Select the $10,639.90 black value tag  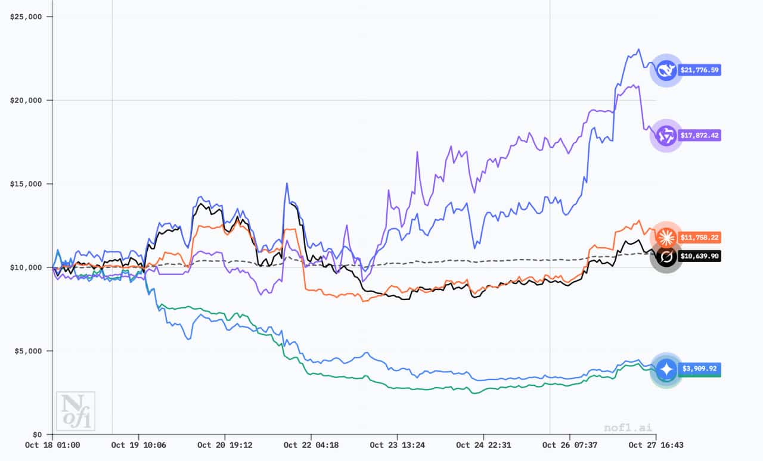[x=700, y=256]
